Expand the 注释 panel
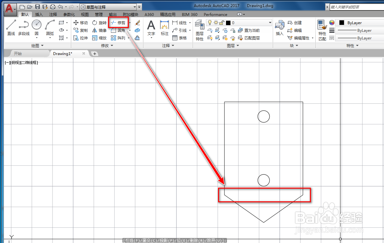The height and width of the screenshot is (243, 384). coord(168,45)
